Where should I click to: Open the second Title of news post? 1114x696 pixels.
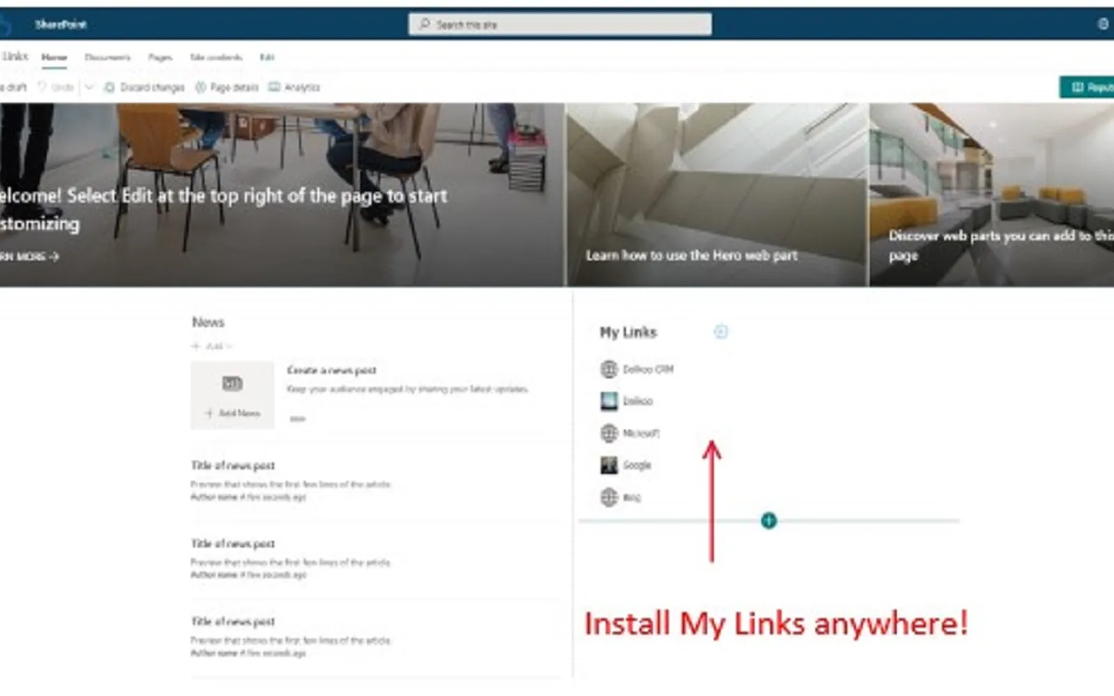233,543
